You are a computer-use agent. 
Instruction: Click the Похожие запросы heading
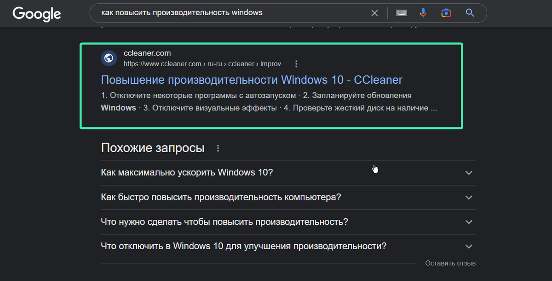click(x=153, y=148)
